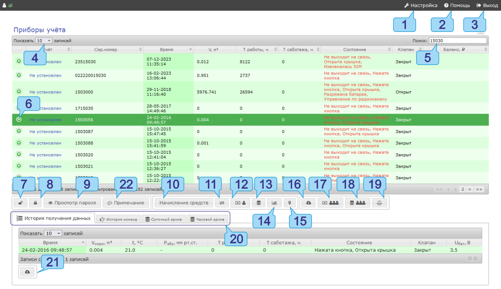501x289 pixels.
Task: Switch to История команд tab
Action: tap(118, 219)
